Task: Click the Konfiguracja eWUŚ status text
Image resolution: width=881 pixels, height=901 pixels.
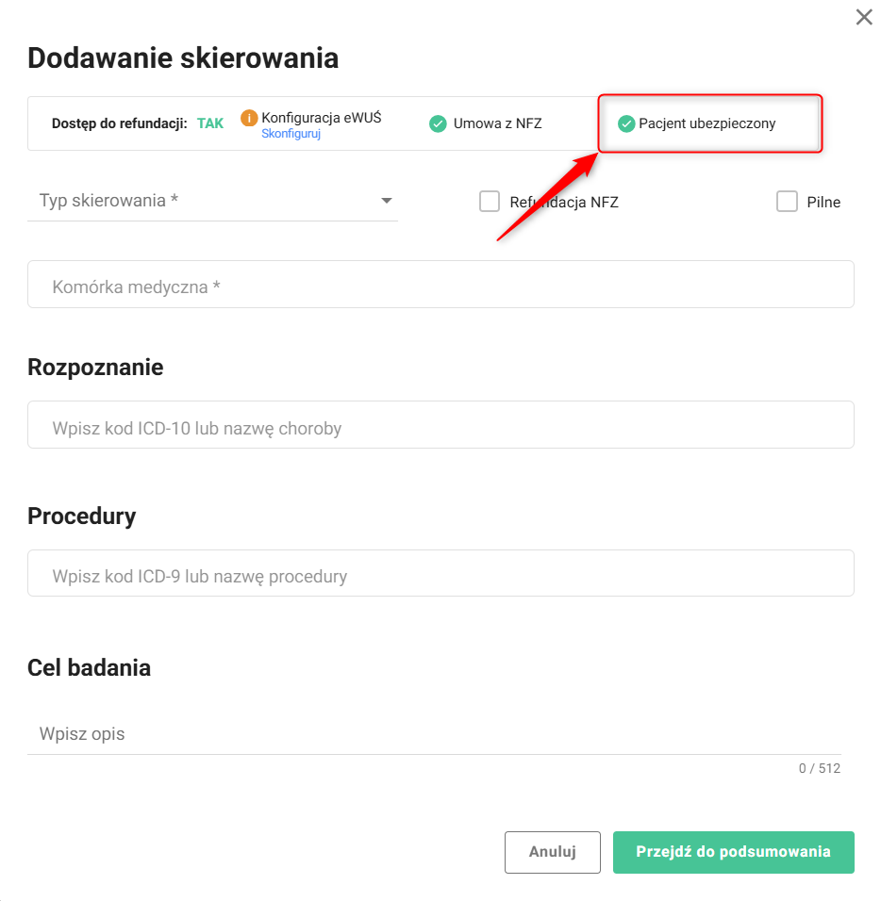Action: [x=321, y=118]
